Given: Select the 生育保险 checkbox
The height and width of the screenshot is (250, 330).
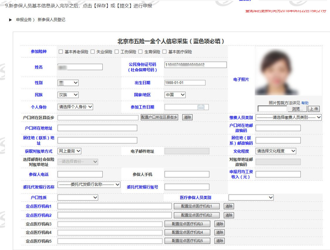Looking at the screenshot, I should pos(140,52).
